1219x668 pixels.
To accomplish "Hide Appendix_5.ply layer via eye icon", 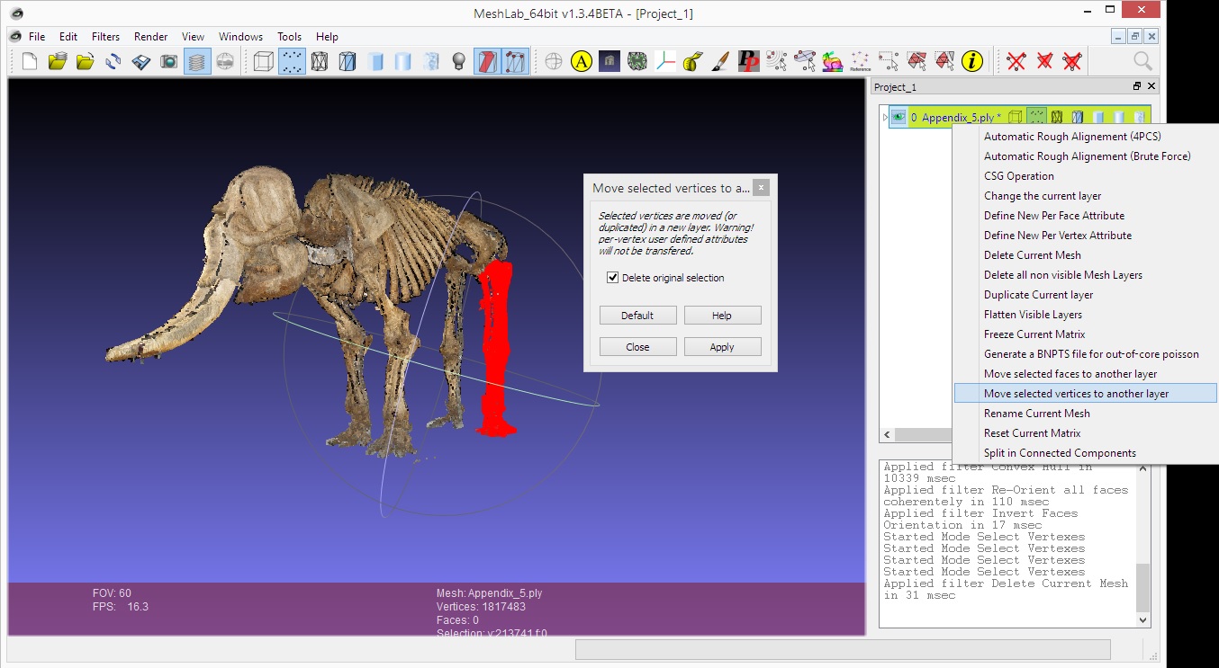I will 898,117.
